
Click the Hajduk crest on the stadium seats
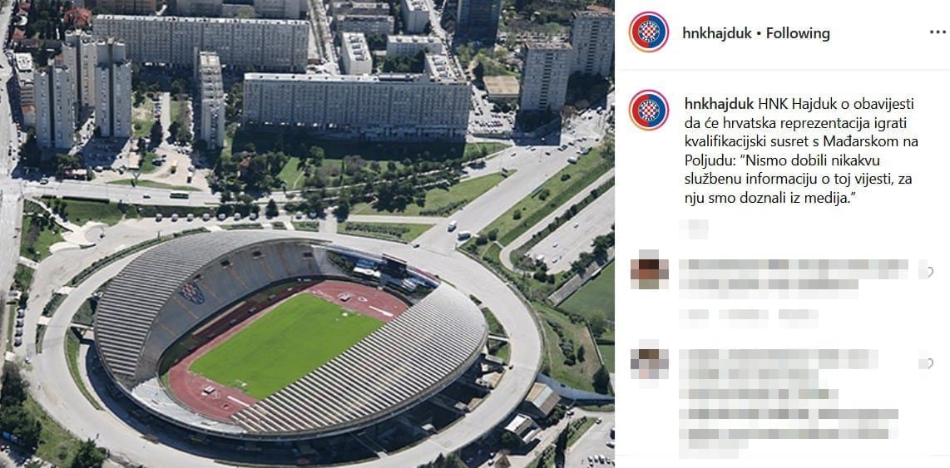tap(192, 293)
